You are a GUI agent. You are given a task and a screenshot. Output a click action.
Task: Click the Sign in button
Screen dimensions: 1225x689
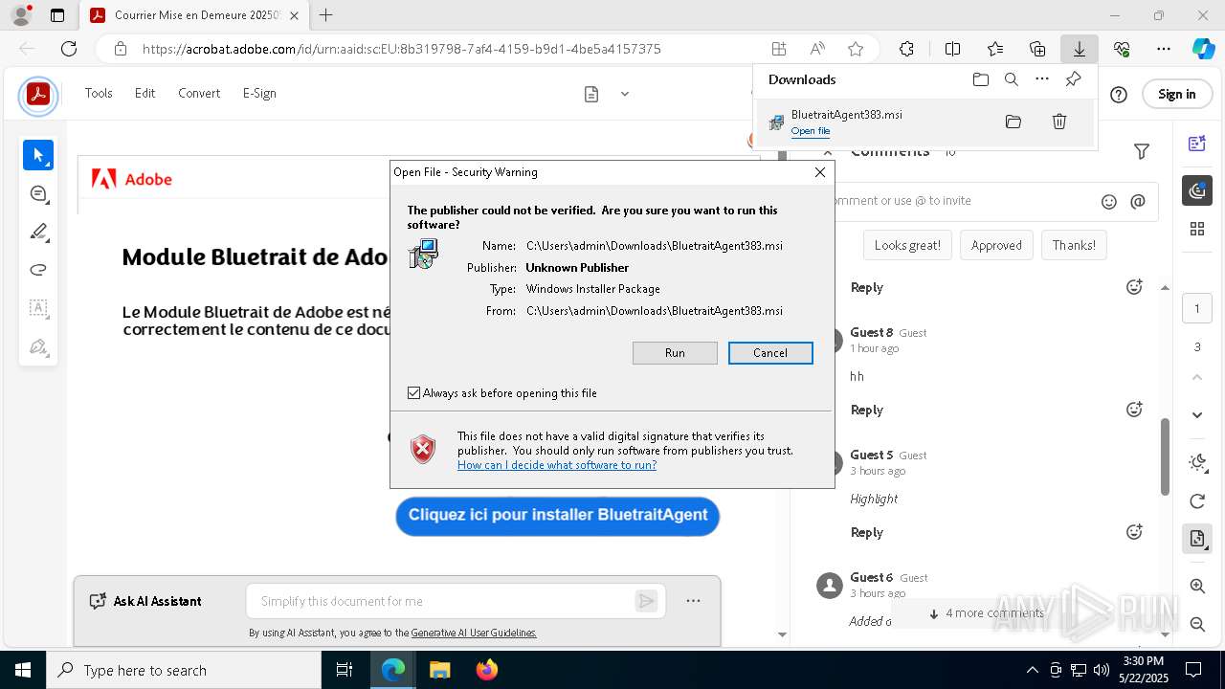1177,94
